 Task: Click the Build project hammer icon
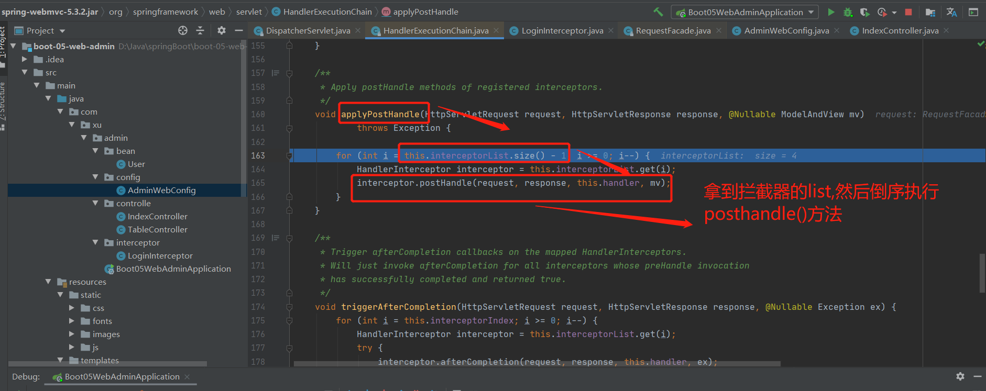point(658,12)
